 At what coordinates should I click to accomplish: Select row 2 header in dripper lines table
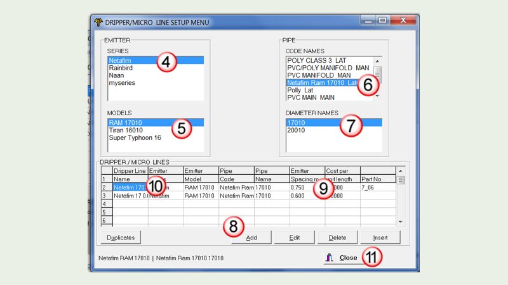pyautogui.click(x=107, y=187)
